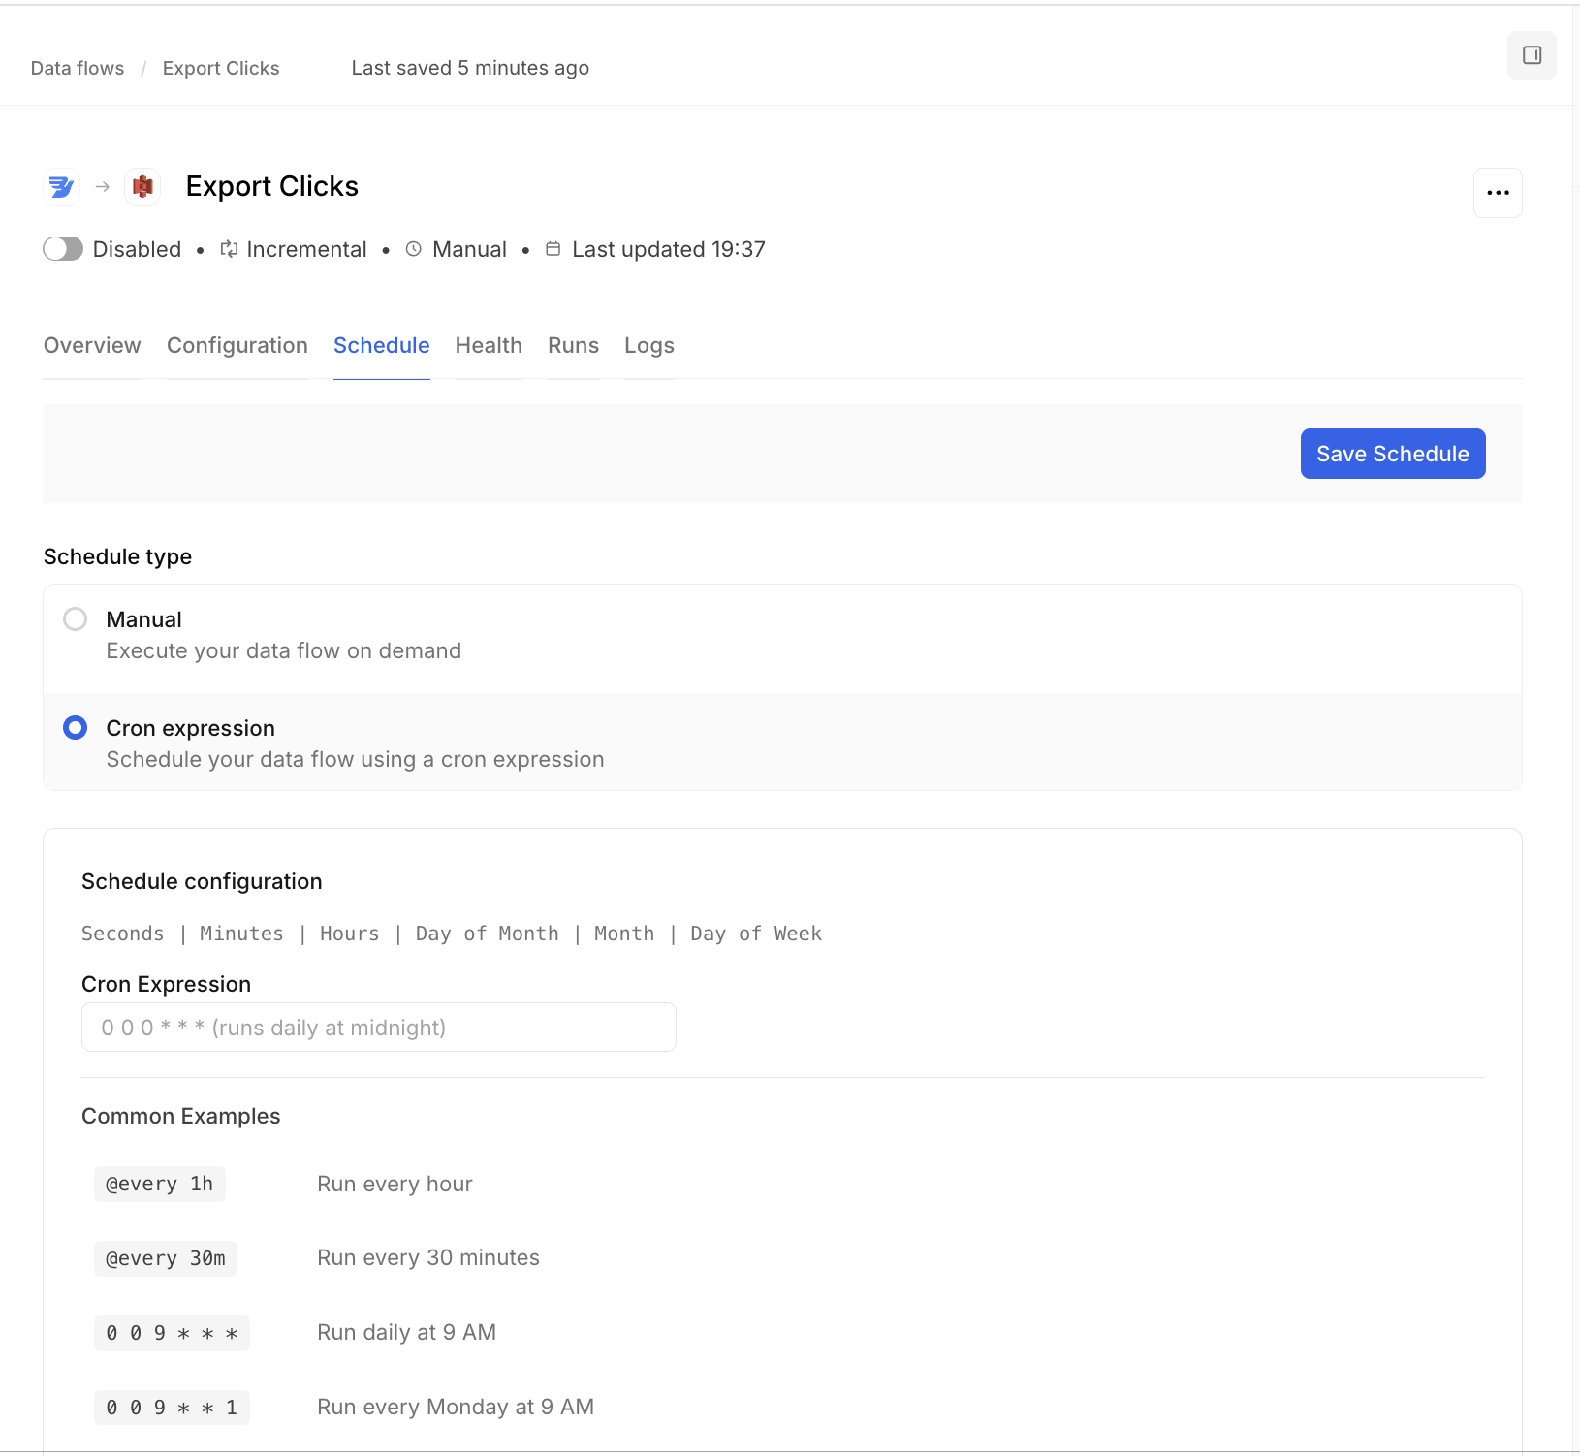Navigate to Data flows breadcrumb link
The image size is (1580, 1456).
(x=78, y=68)
